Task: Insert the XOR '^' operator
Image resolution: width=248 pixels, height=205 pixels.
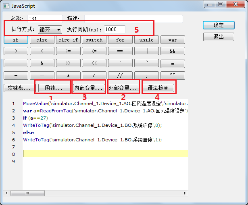Action: tap(120, 63)
